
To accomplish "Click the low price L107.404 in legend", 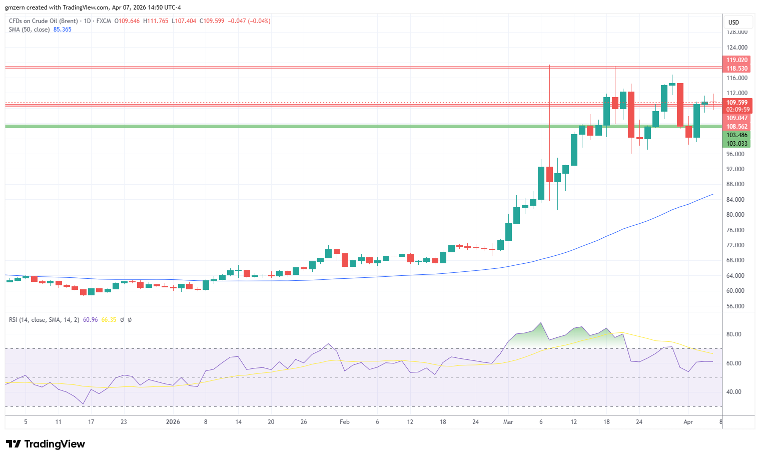I will tap(184, 21).
